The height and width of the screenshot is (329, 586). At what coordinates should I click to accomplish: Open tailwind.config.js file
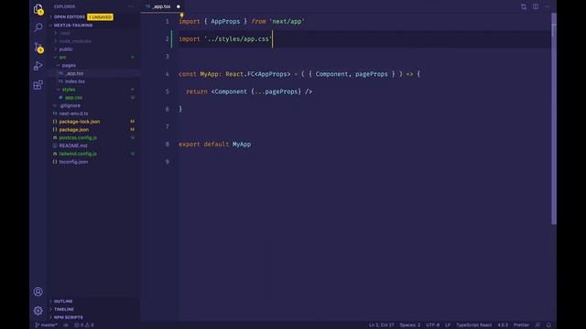(78, 154)
